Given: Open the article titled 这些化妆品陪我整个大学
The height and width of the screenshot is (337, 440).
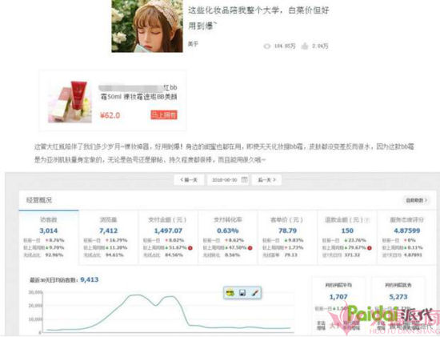Looking at the screenshot, I should (258, 18).
